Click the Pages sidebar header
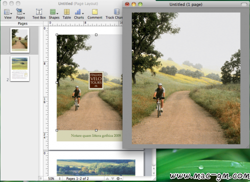Image resolution: width=250 pixels, height=182 pixels. (22, 24)
